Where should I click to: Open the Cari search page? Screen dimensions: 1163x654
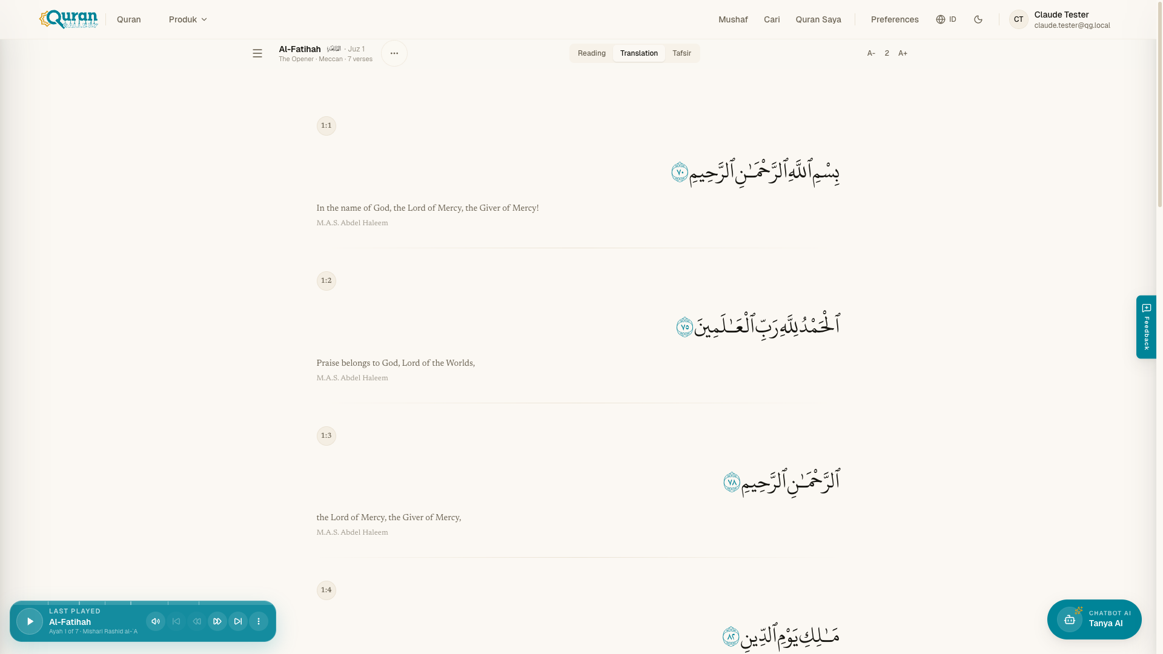[772, 19]
